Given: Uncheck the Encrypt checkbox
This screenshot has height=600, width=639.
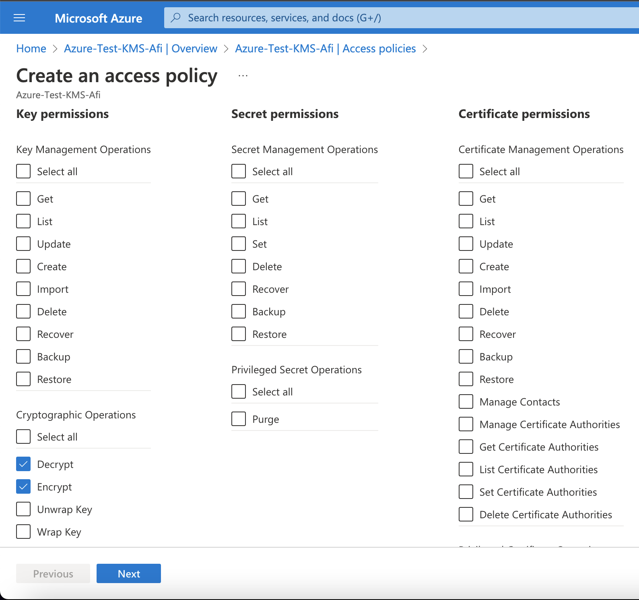Looking at the screenshot, I should [x=23, y=486].
